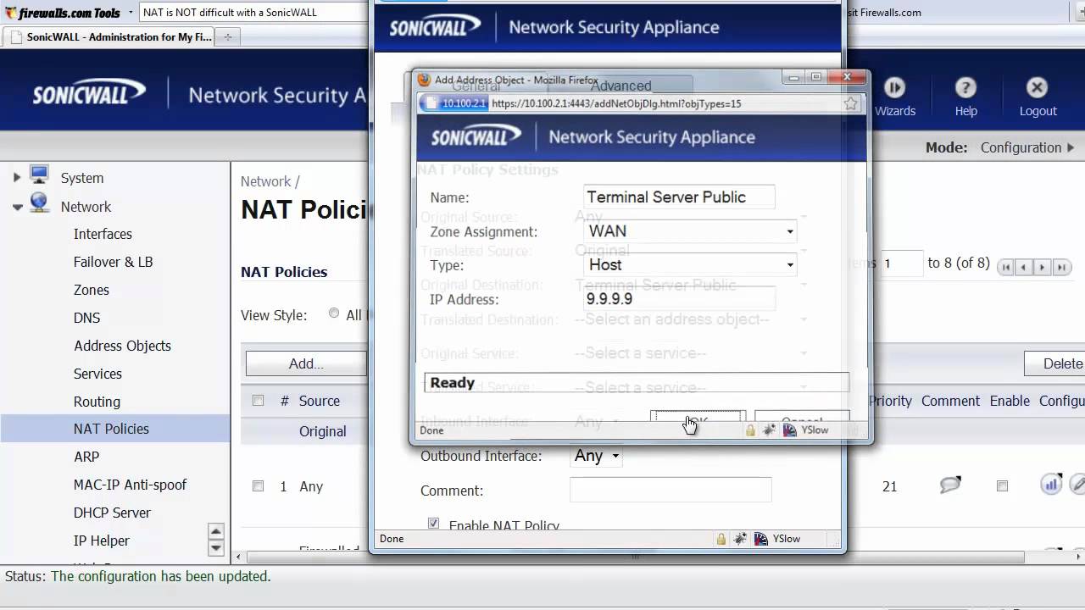Open Address Objects page
This screenshot has width=1085, height=610.
(122, 346)
